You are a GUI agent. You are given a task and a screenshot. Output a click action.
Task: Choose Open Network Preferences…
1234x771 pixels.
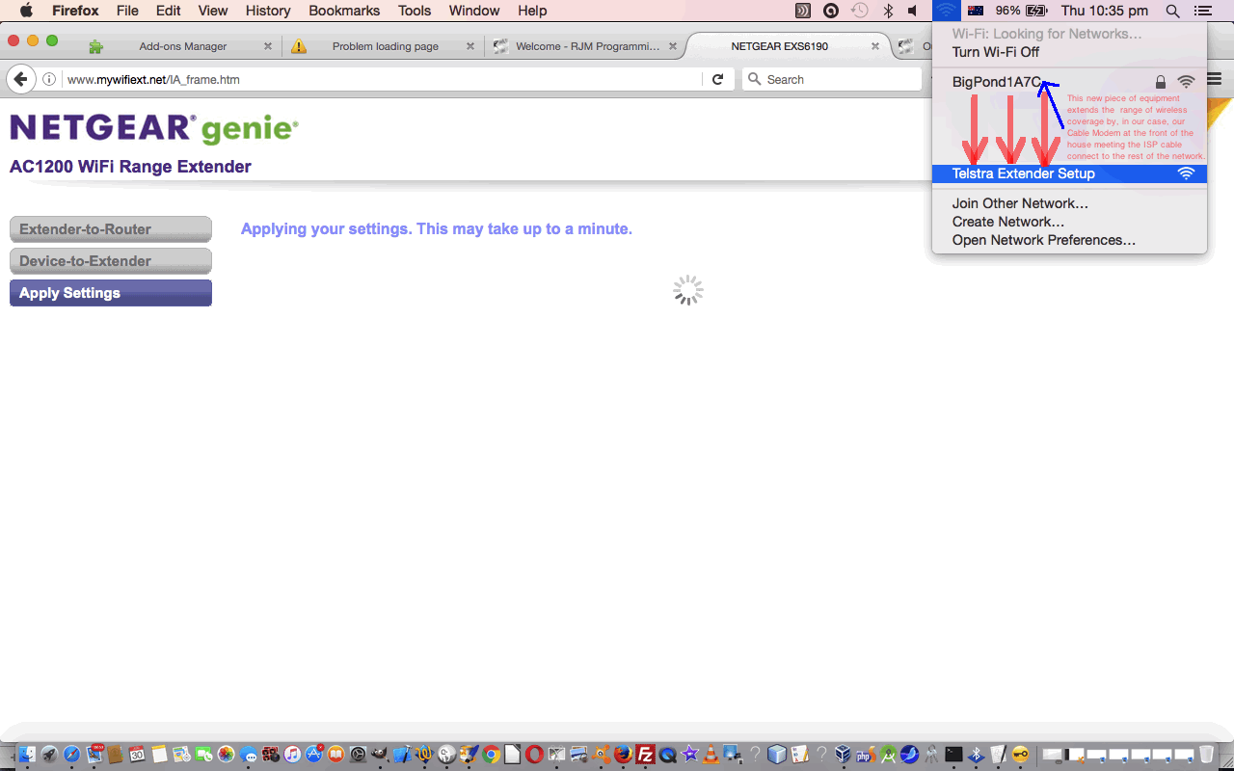[x=1069, y=240]
